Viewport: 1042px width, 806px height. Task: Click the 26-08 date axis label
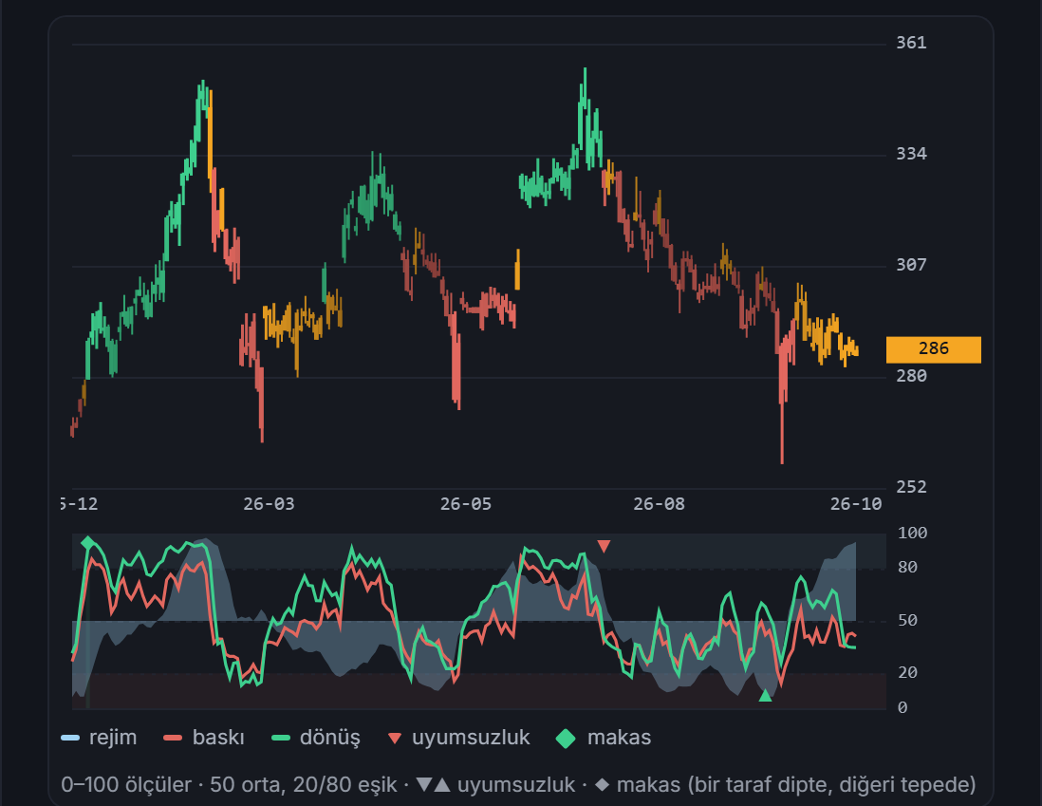[x=659, y=504]
